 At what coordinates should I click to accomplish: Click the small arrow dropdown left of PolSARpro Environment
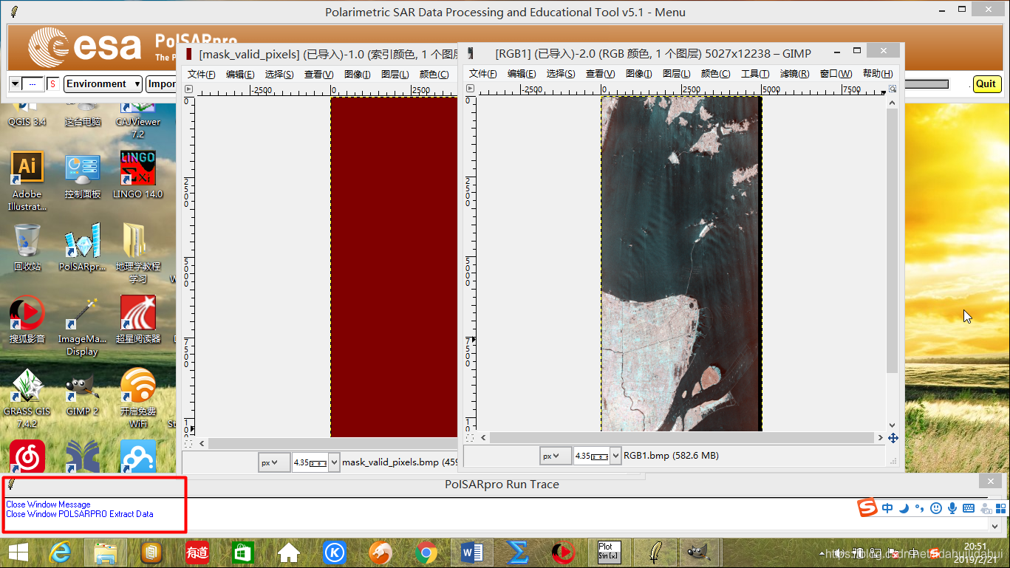[x=15, y=84]
